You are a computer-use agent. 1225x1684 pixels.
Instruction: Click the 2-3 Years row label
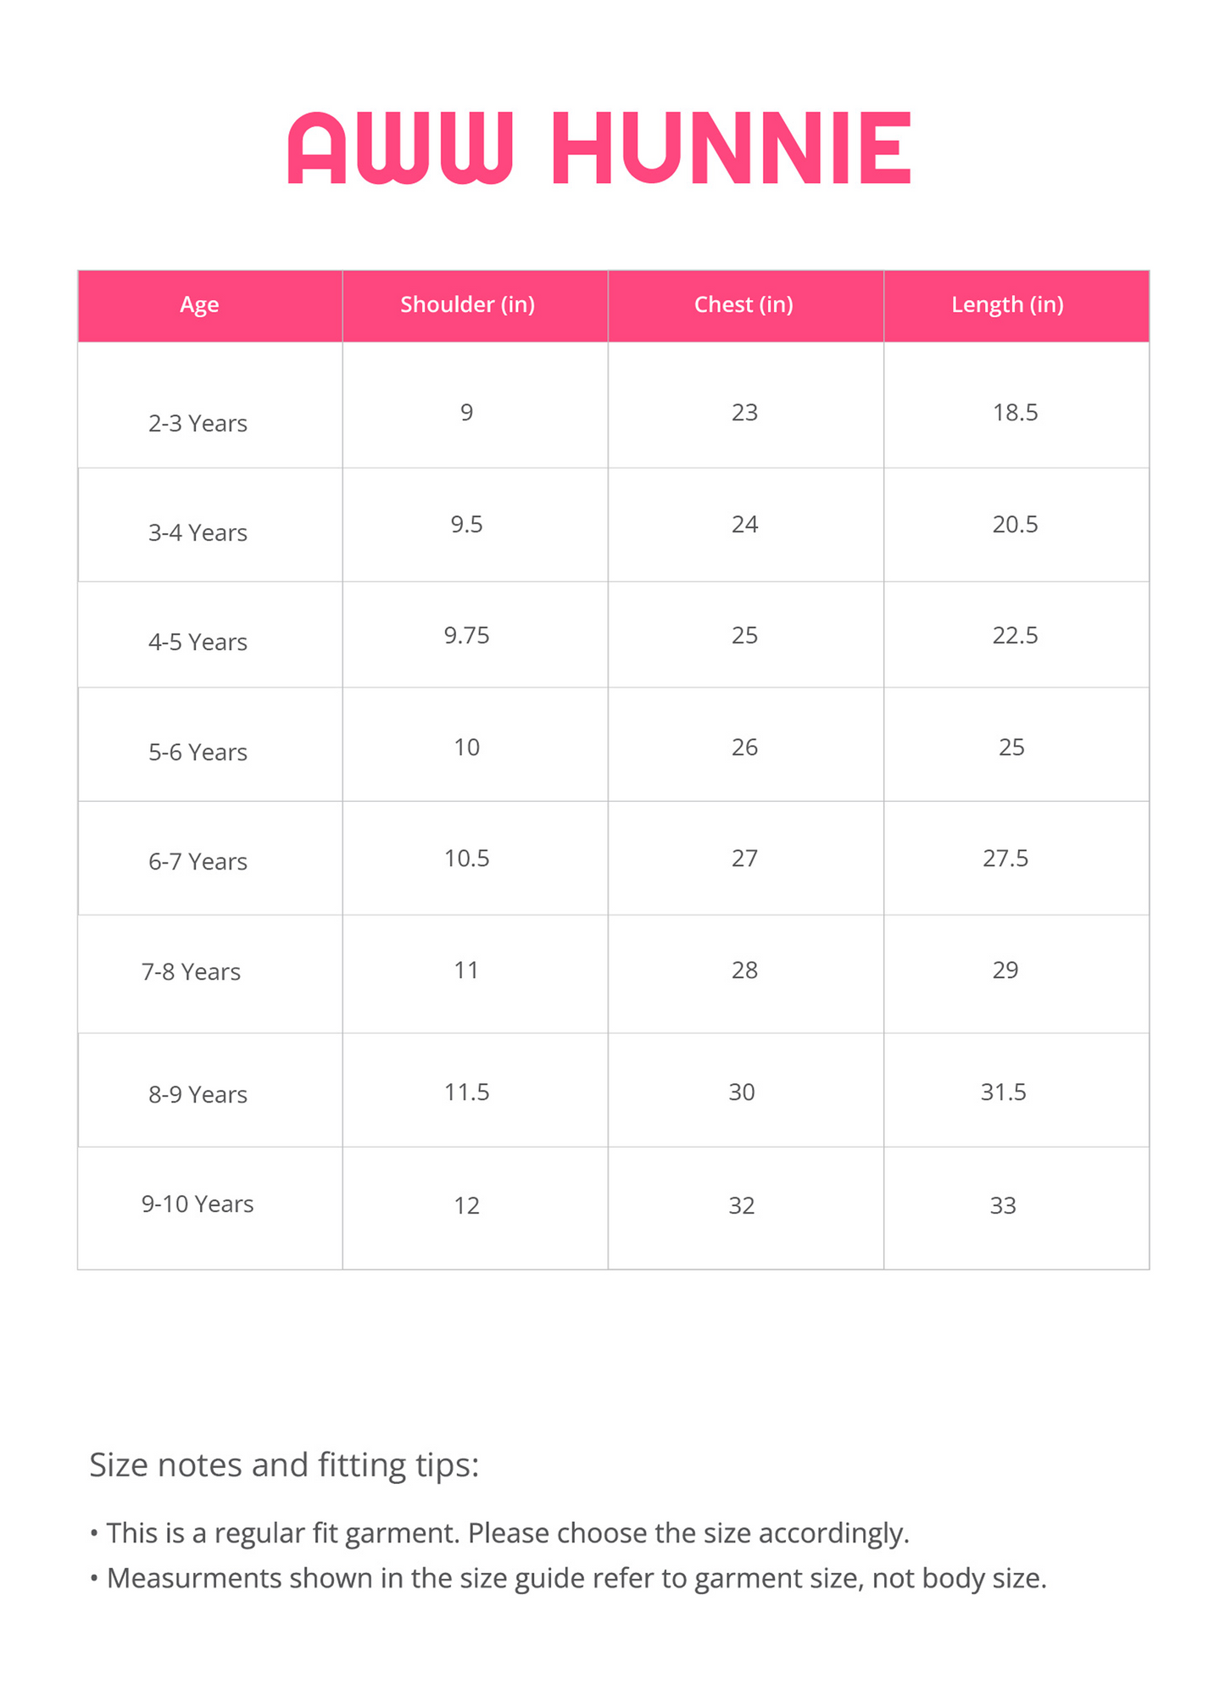[x=198, y=423]
